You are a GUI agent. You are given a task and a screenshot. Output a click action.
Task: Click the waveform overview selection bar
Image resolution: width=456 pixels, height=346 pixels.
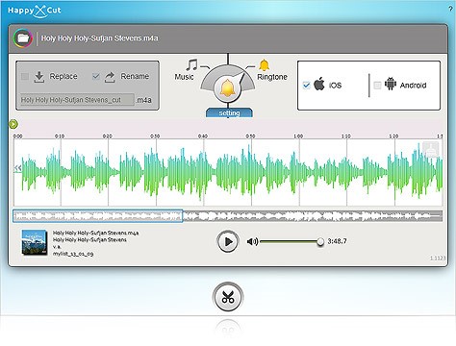(98, 216)
